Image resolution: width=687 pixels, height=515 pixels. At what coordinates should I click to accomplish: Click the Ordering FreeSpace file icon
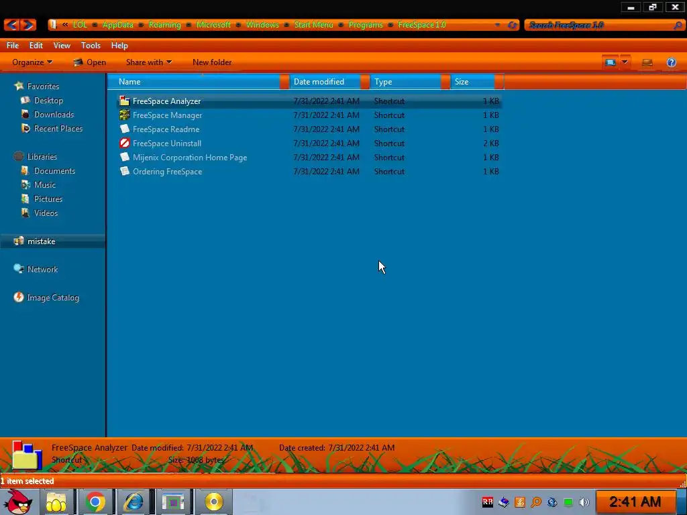click(x=124, y=171)
